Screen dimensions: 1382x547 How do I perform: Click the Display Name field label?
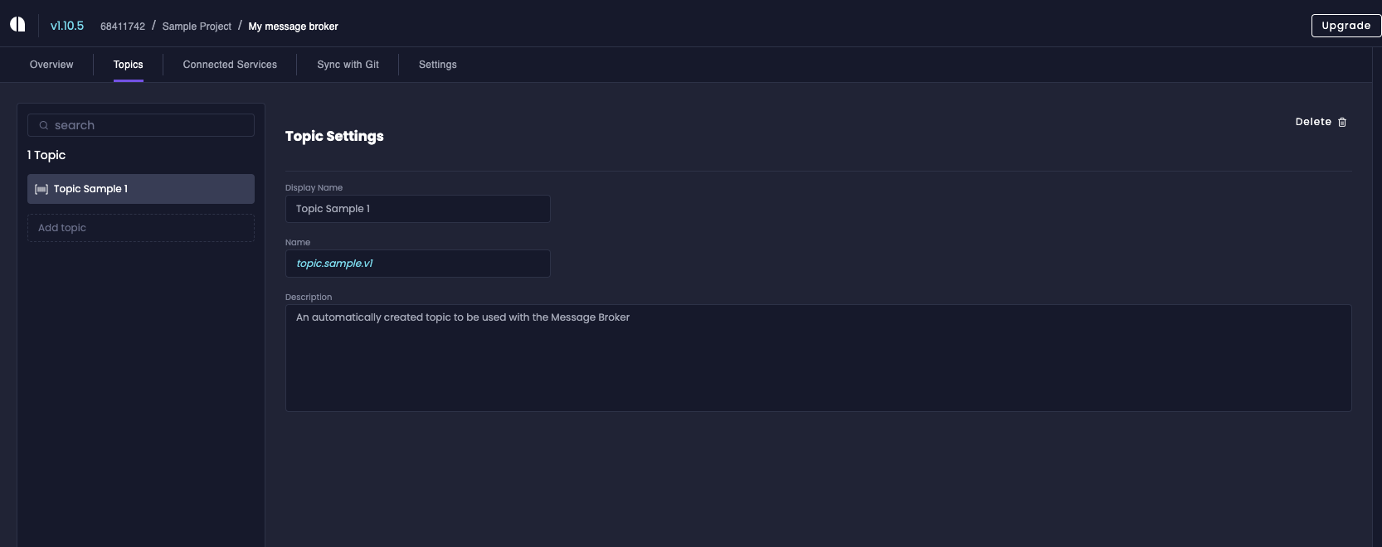point(314,188)
